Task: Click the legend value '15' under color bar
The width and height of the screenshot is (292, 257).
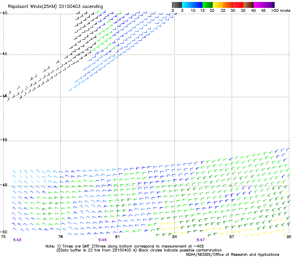Action: coord(202,11)
